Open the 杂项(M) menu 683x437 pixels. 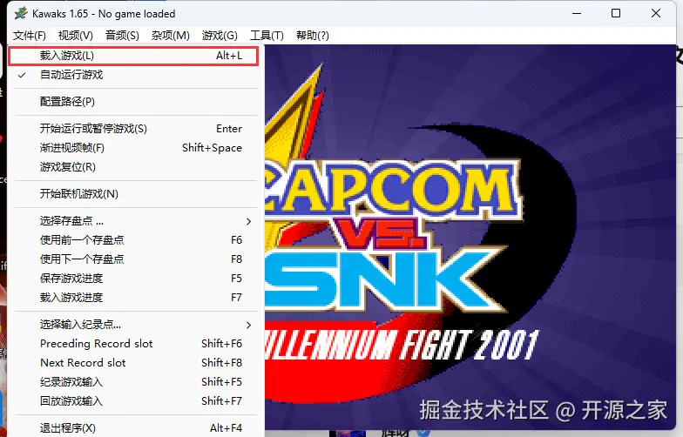[x=171, y=35]
